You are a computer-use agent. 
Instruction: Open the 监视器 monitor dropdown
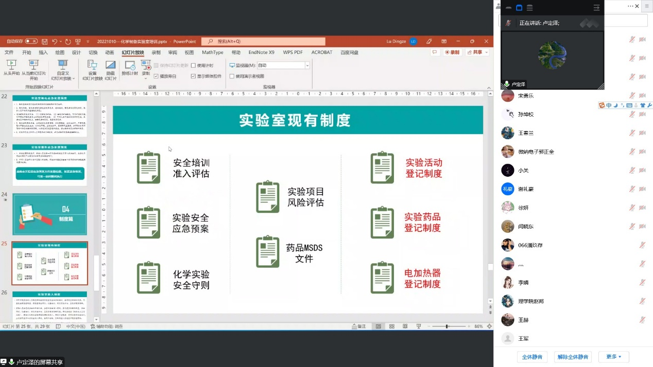click(307, 66)
